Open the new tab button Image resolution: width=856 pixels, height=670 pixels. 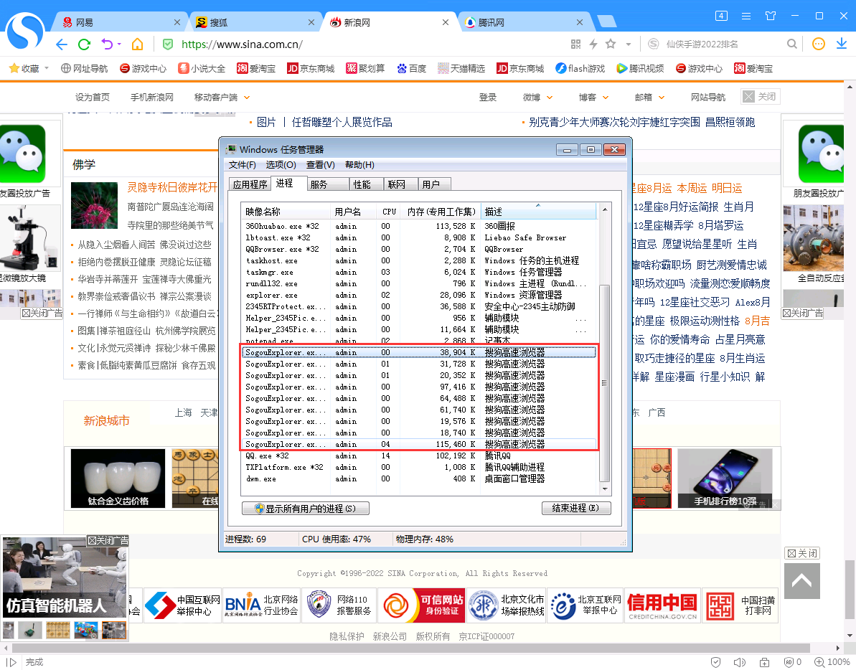tap(606, 22)
